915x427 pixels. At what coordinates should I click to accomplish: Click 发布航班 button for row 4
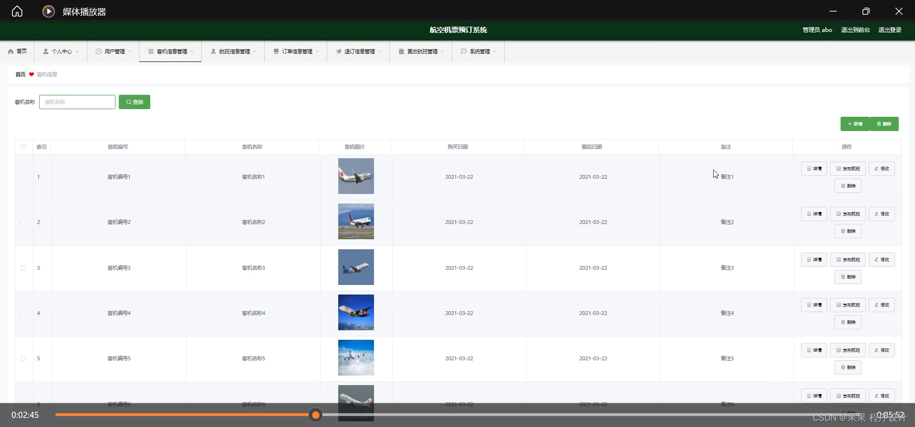pos(848,305)
